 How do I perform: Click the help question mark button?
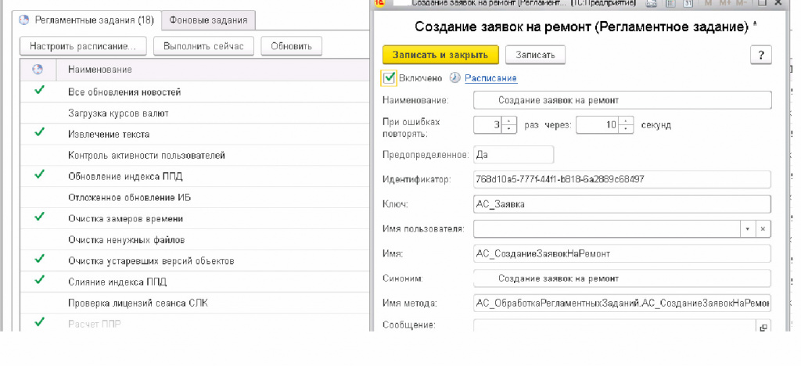pos(760,54)
